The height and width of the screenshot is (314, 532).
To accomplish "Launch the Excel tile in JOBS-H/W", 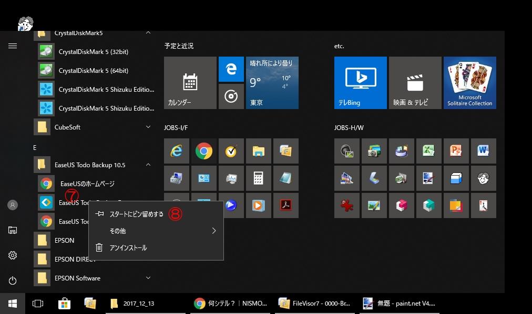I will click(x=429, y=151).
